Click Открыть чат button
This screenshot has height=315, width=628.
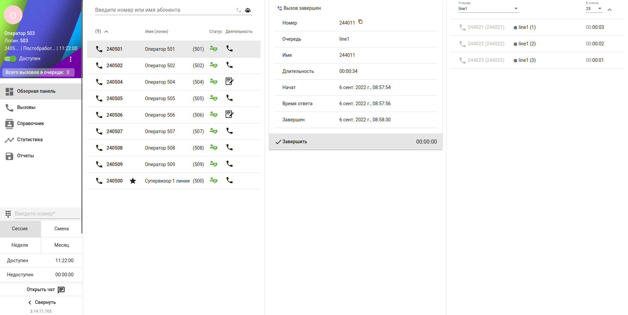pos(45,289)
